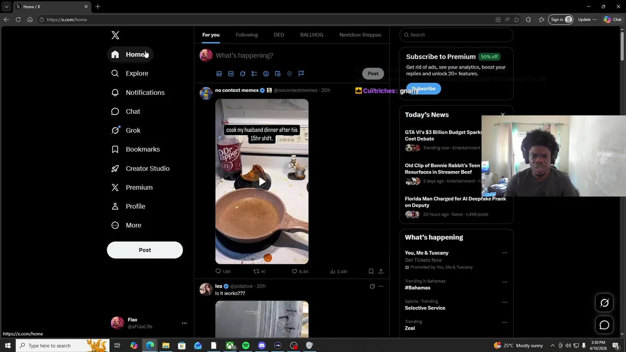Open floating Grok button at bottom right

(604, 303)
